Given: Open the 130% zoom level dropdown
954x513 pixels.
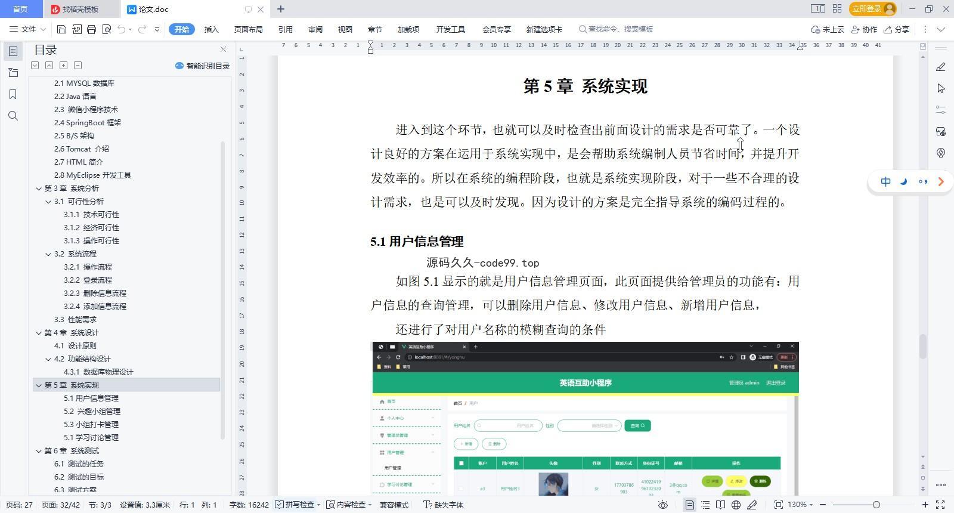Looking at the screenshot, I should tap(801, 505).
